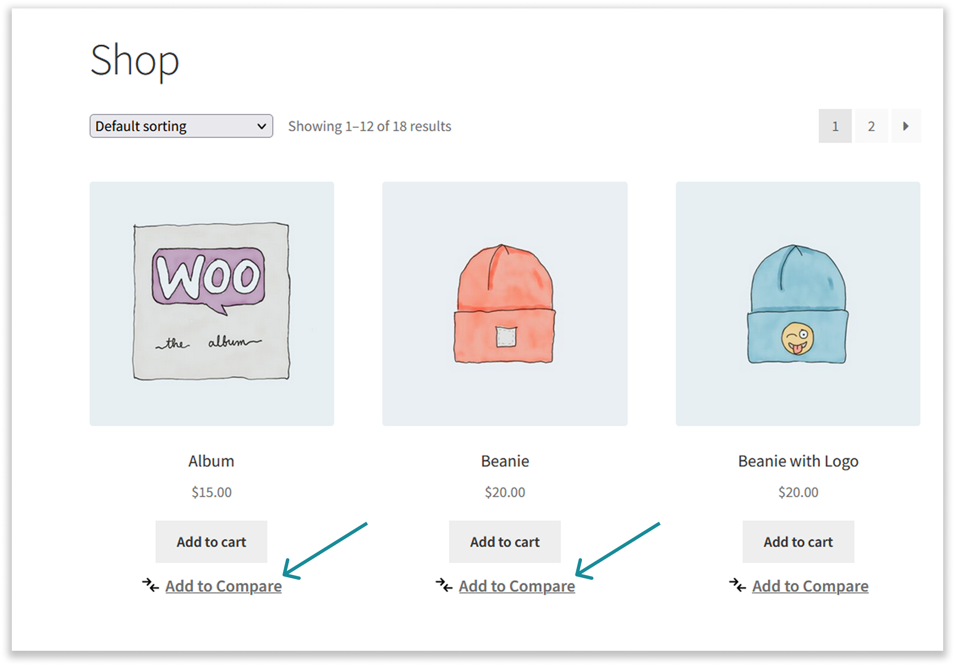Add Album to cart
This screenshot has height=666, width=955.
point(211,541)
